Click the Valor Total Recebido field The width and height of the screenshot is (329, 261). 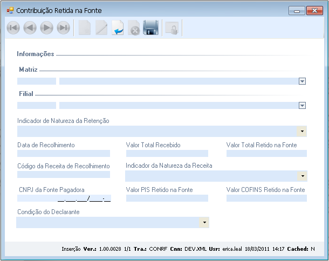pyautogui.click(x=167, y=153)
